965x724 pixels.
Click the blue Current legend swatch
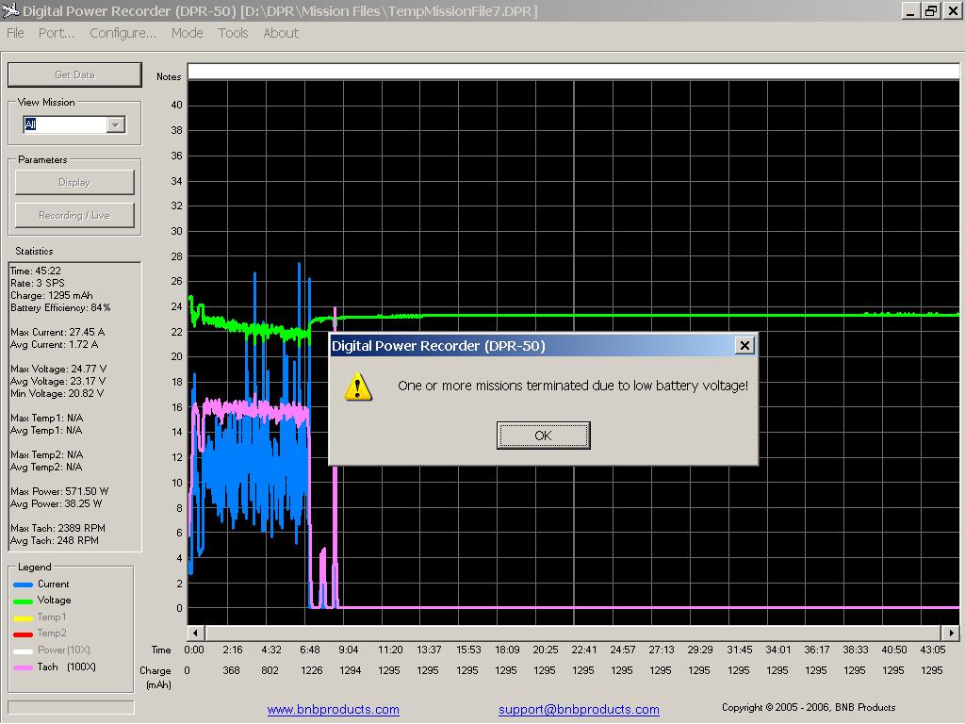click(23, 584)
